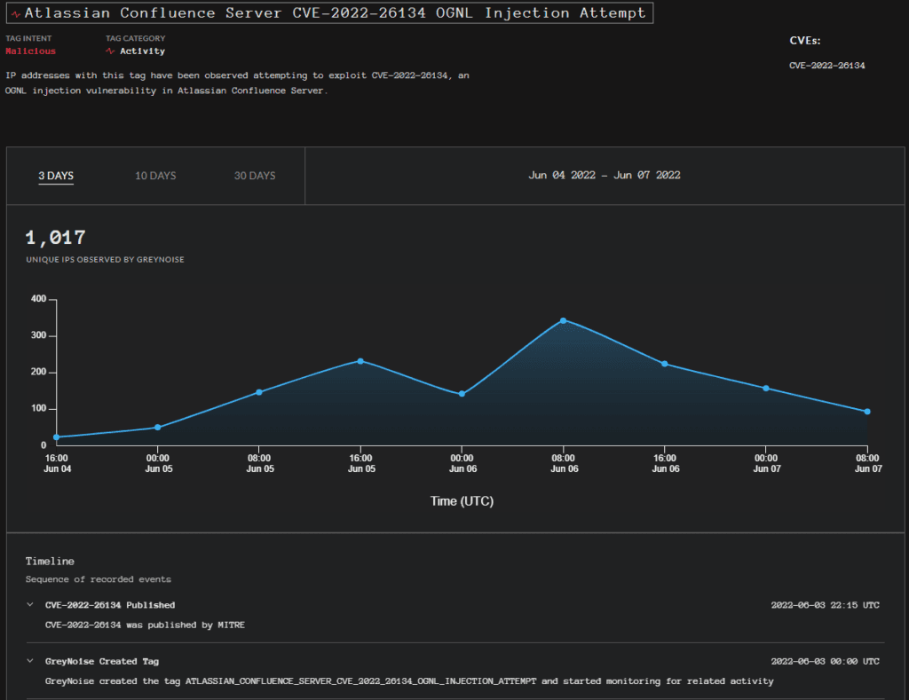Click the 2022-06-03 22:15 UTC timestamp
This screenshot has height=700, width=909.
(x=824, y=604)
